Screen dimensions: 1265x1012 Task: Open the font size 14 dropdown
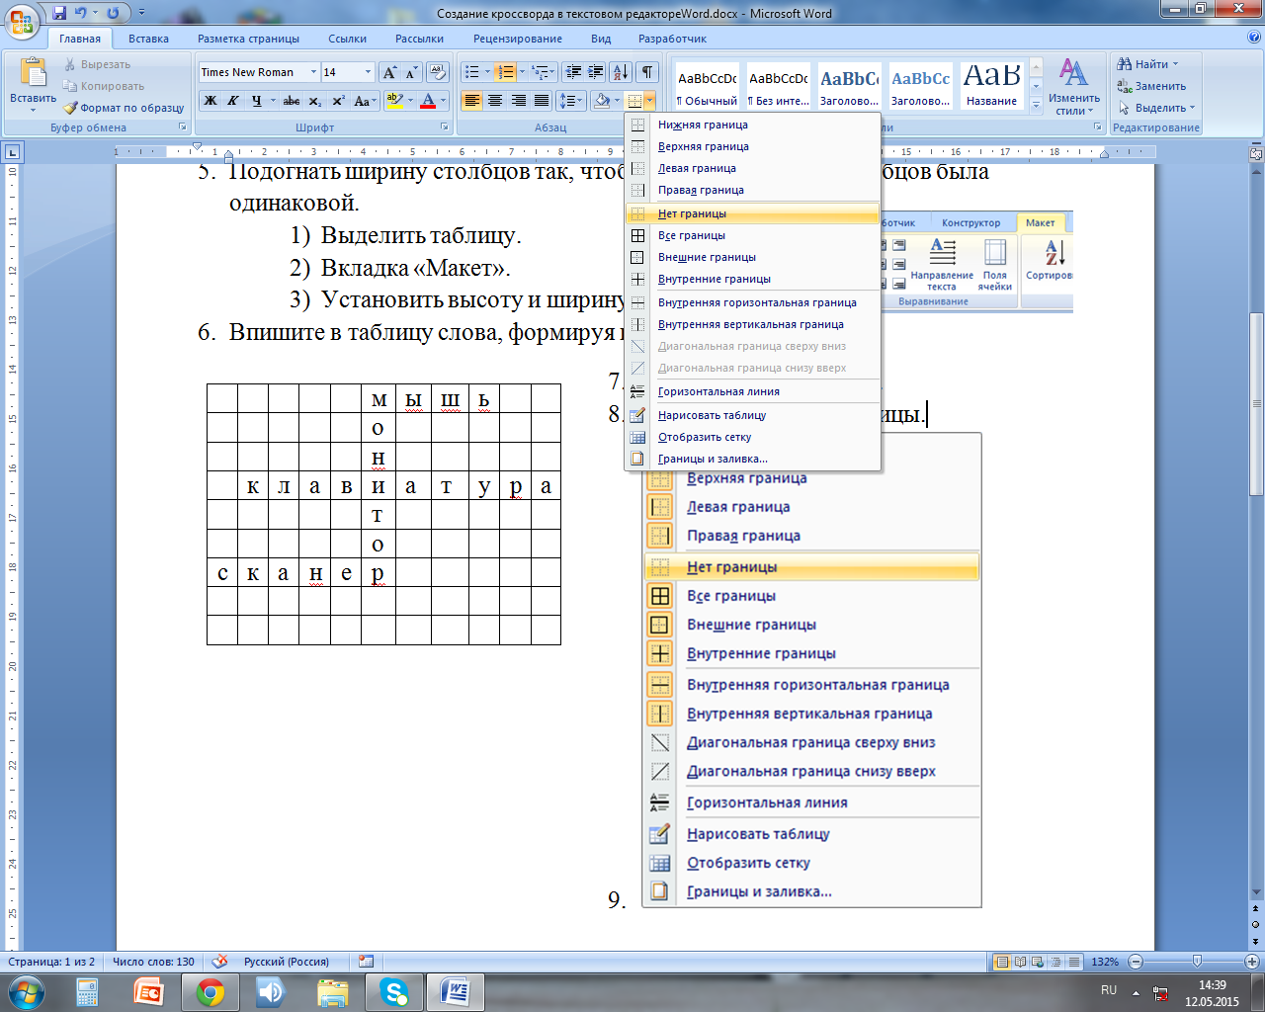[x=369, y=72]
